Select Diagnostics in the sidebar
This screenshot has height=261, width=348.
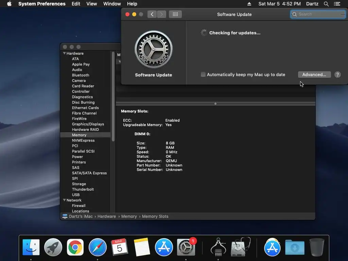82,97
